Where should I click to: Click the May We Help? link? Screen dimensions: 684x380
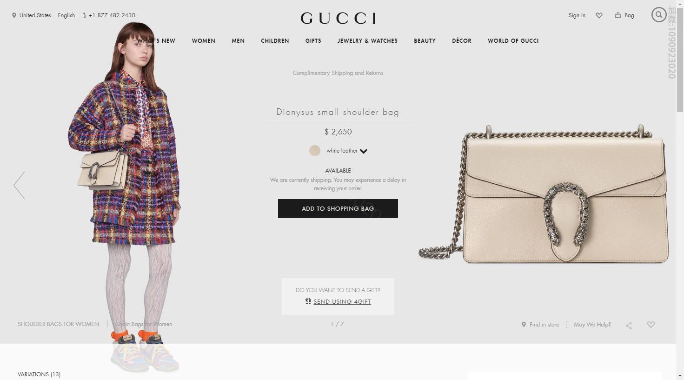pyautogui.click(x=592, y=325)
